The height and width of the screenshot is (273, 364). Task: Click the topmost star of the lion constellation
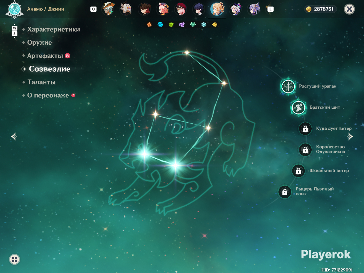tap(187, 52)
